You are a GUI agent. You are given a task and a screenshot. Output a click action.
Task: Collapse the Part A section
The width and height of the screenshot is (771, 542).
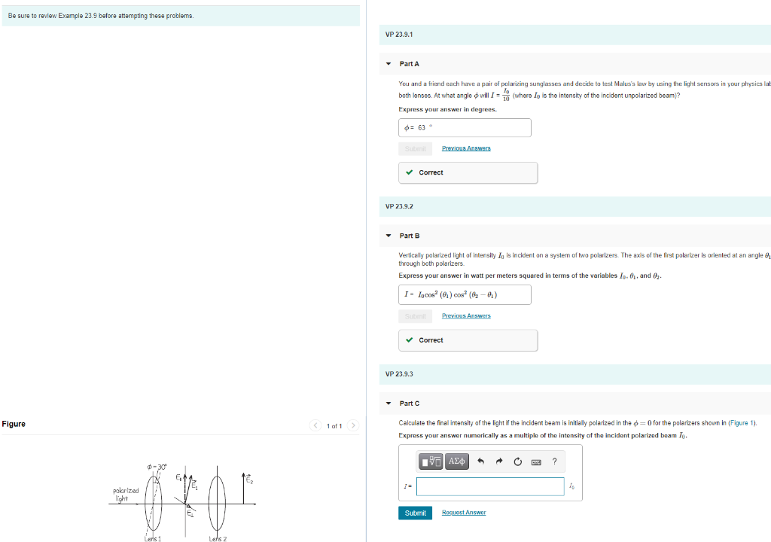click(x=388, y=63)
